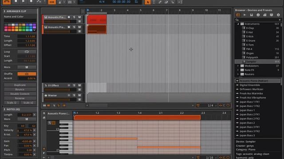Toggle the Notes section Mute M button
Image resolution: width=284 pixels, height=159 pixels.
point(27,119)
